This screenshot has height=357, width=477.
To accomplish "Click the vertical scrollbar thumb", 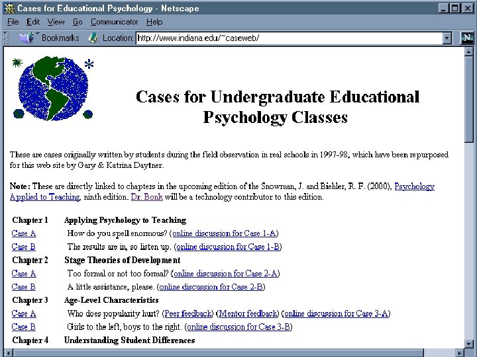I will point(469,99).
